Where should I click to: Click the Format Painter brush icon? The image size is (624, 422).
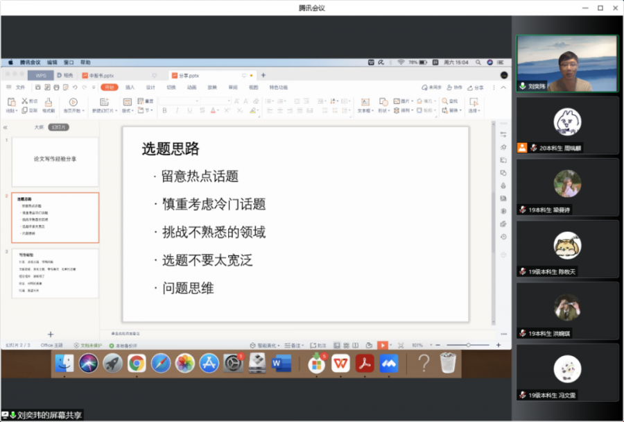point(48,104)
